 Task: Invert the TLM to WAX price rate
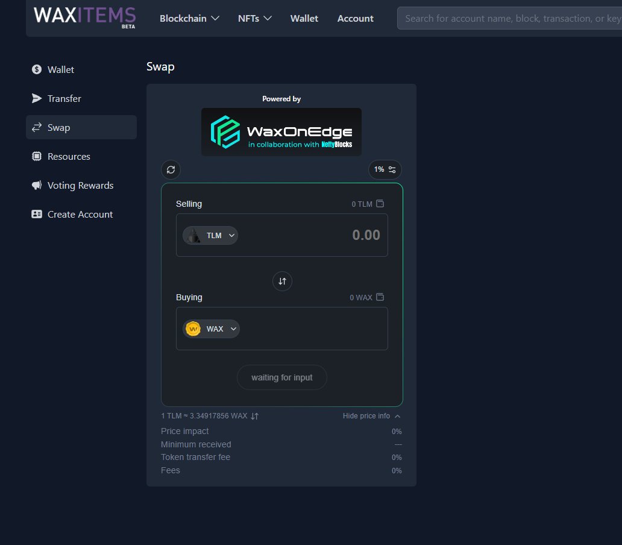tap(255, 416)
